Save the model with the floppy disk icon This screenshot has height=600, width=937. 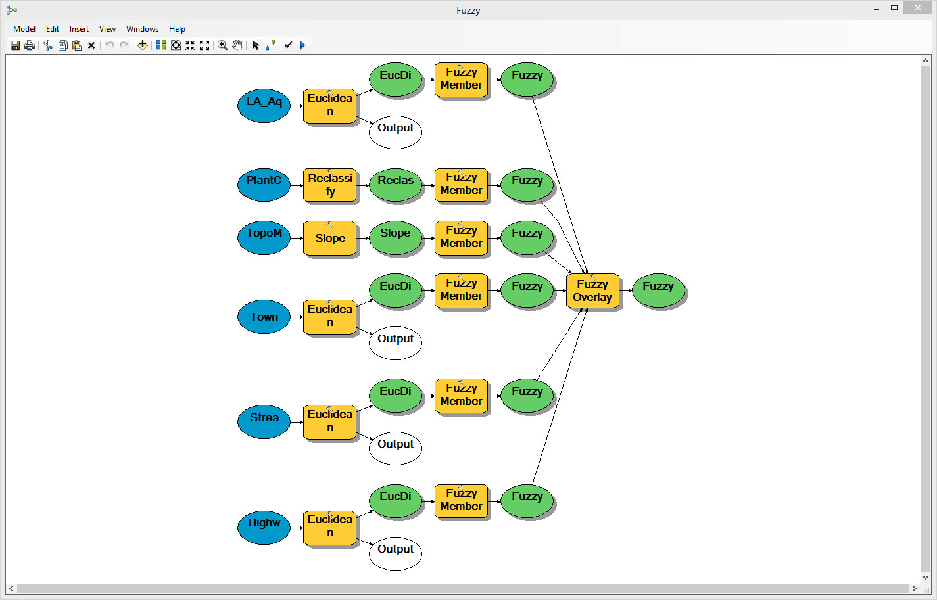pos(15,45)
